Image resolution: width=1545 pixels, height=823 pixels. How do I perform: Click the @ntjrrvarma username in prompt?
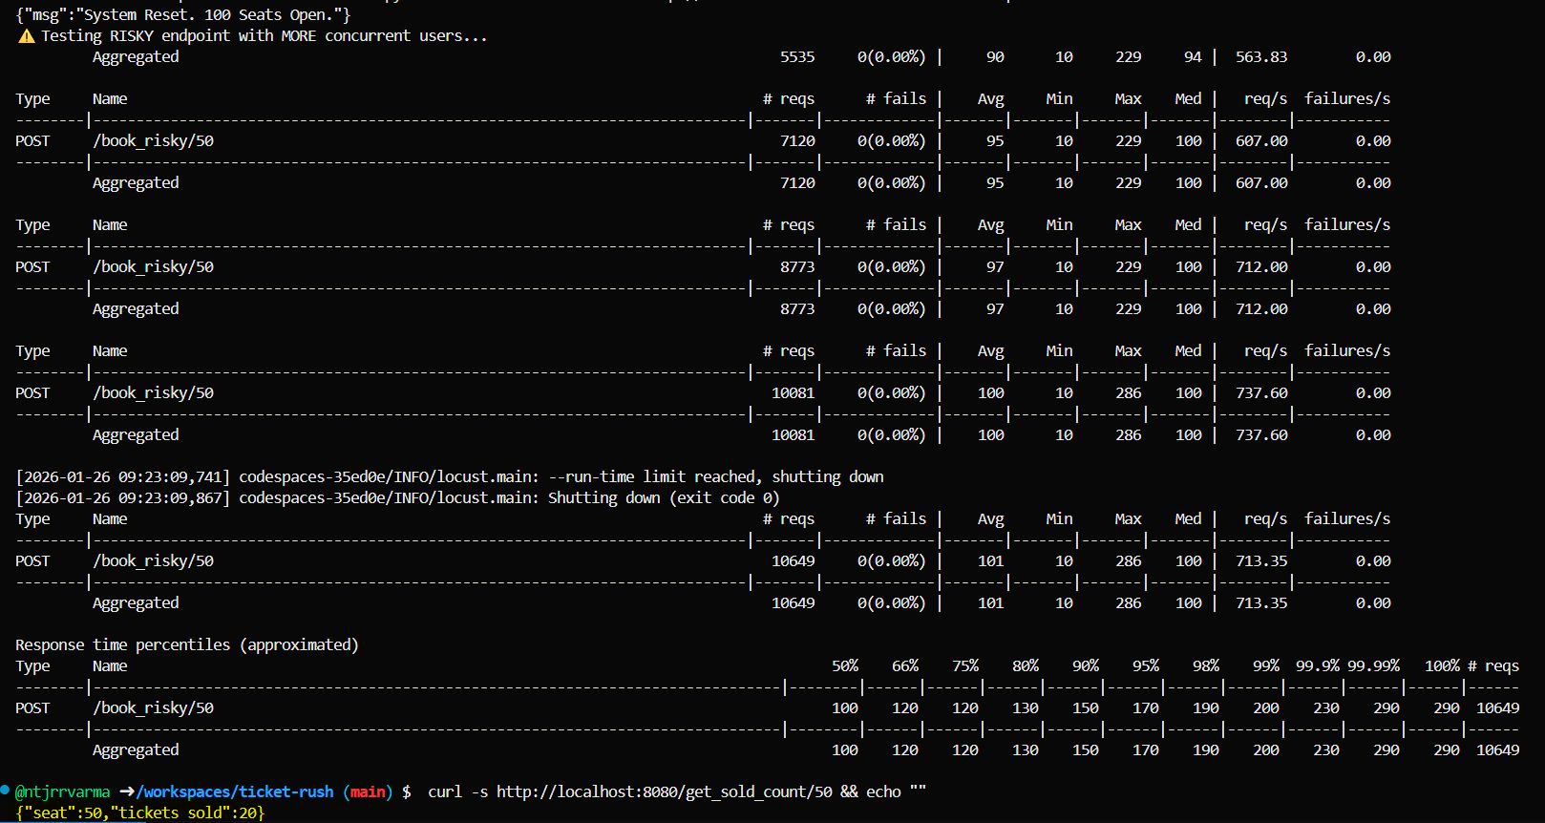pos(62,791)
